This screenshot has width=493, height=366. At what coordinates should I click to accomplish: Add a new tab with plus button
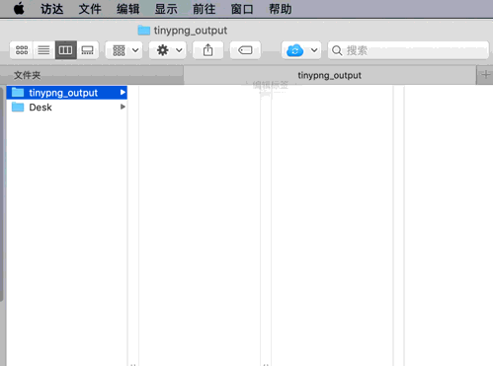[485, 75]
